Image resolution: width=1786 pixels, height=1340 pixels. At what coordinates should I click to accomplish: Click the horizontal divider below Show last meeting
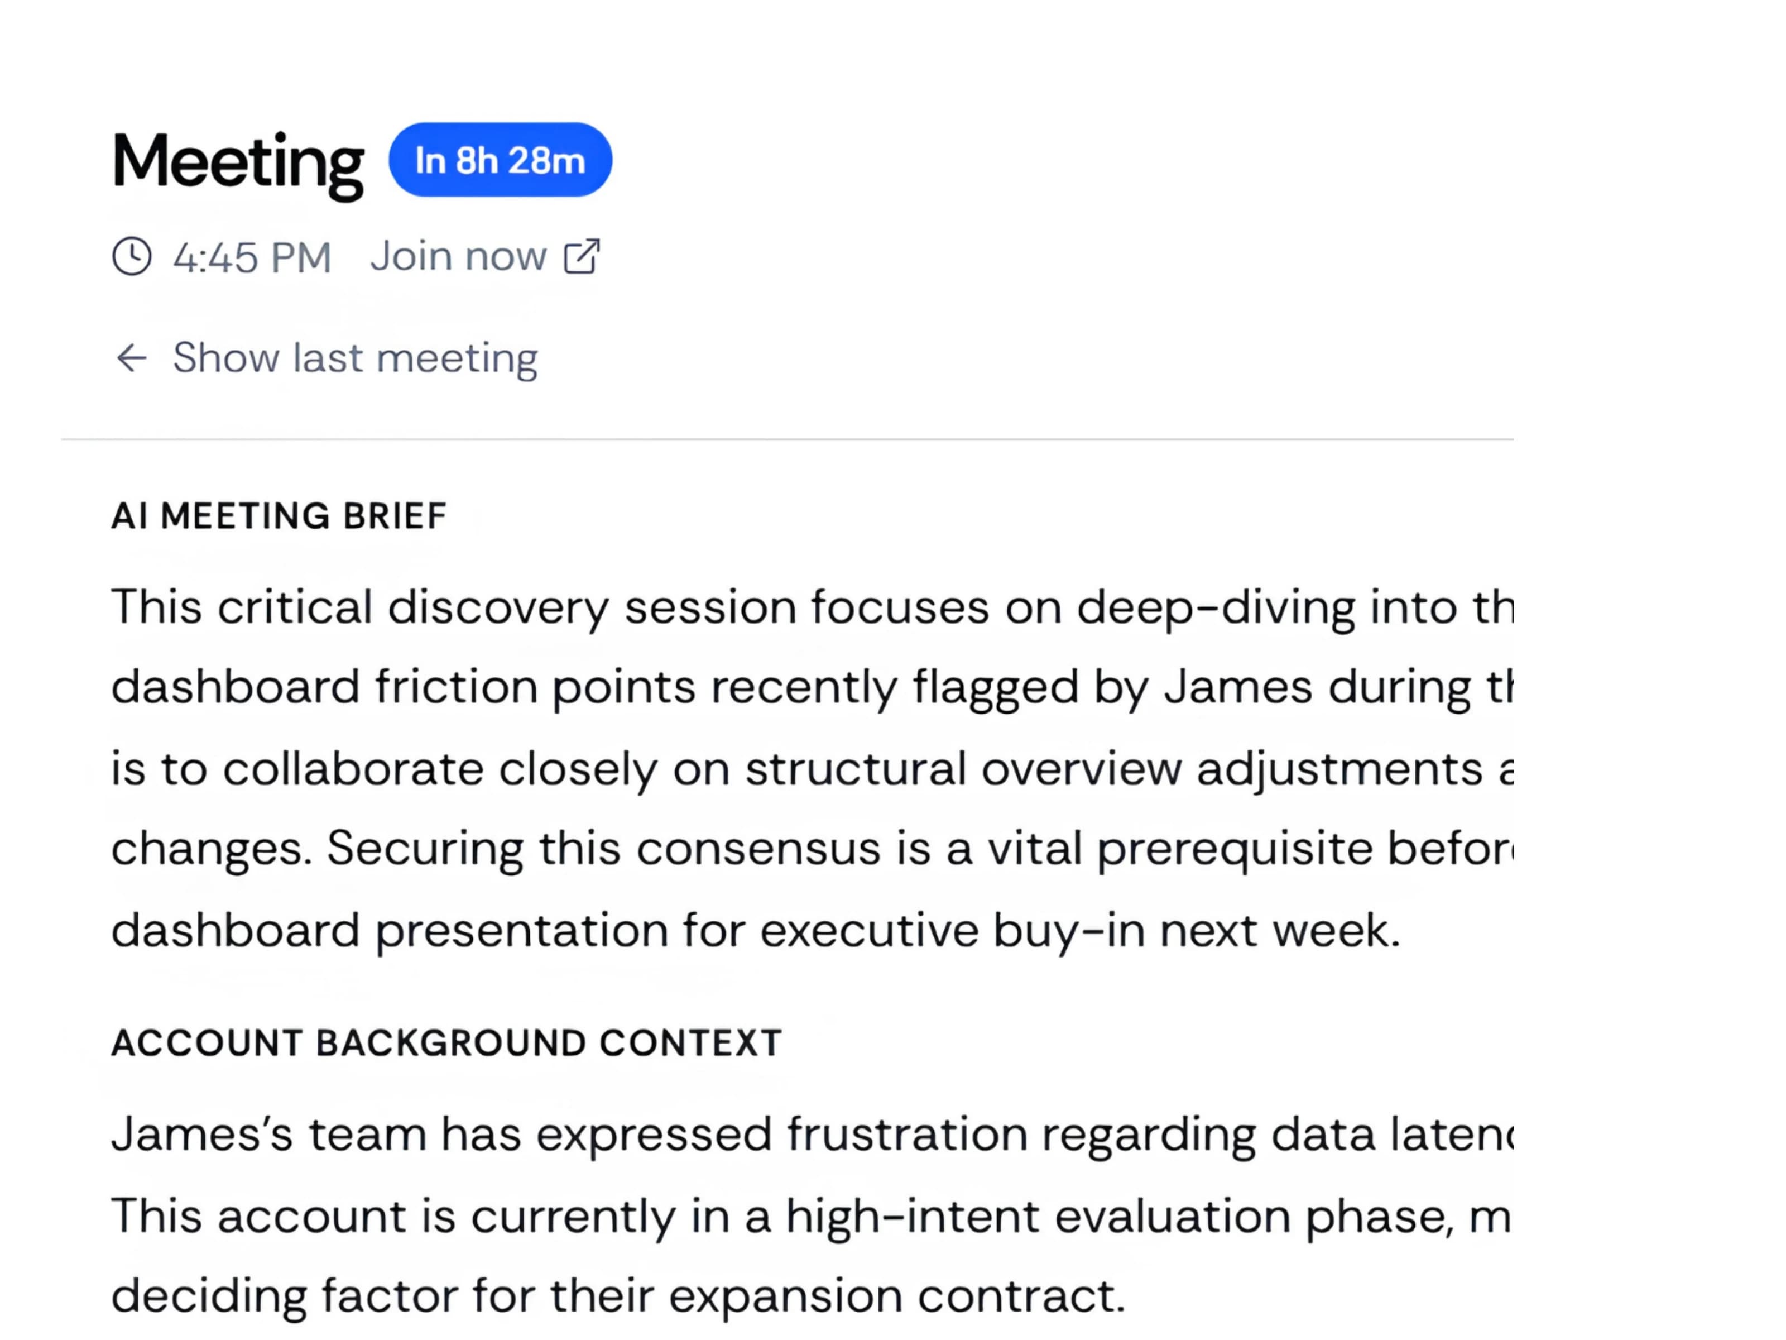(787, 439)
